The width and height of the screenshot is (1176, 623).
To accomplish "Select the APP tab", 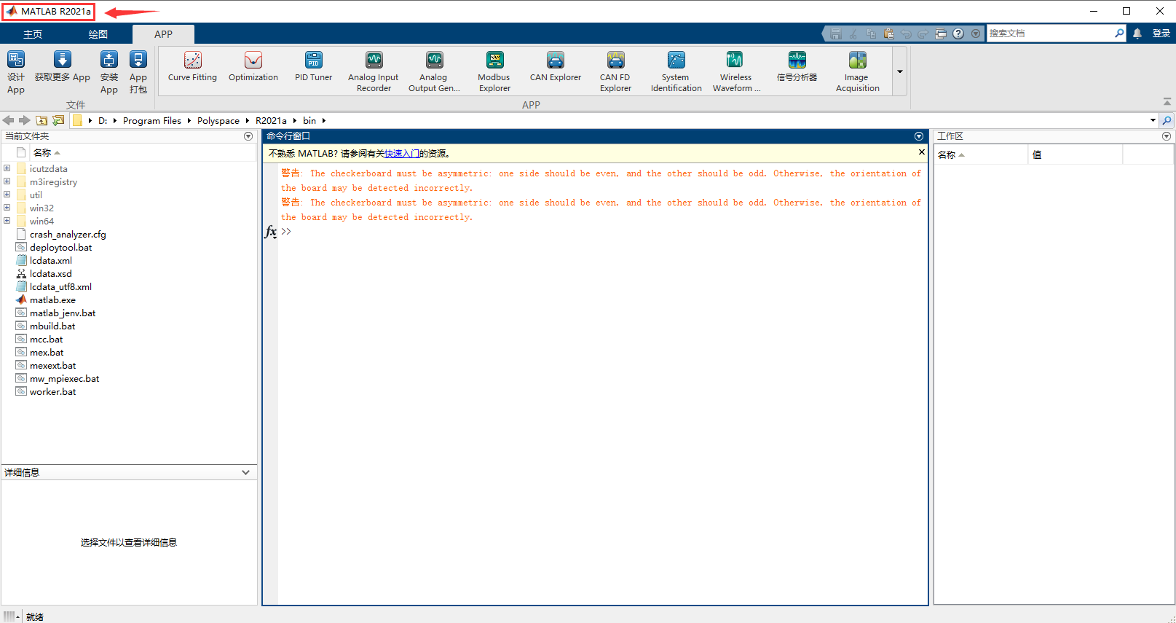I will point(163,34).
